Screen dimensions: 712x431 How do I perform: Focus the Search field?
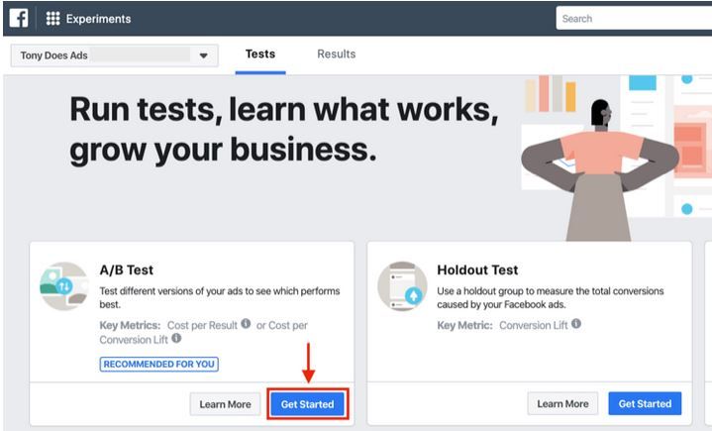tap(634, 19)
